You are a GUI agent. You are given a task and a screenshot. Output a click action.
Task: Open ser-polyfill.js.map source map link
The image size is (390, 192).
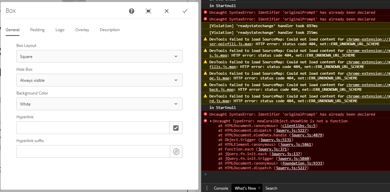230,44
